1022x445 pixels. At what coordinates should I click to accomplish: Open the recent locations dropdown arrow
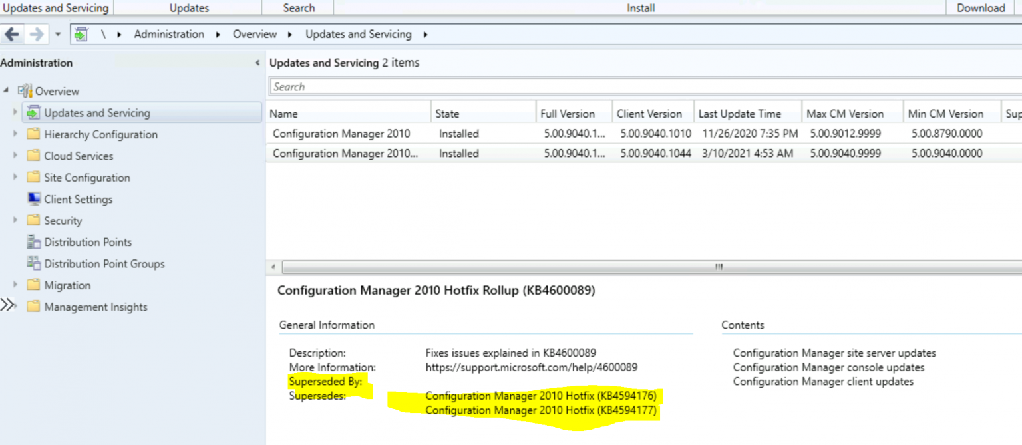pos(58,33)
